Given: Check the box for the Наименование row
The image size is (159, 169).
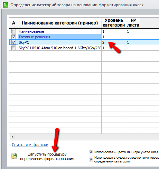Looking at the screenshot, I should tap(13, 31).
